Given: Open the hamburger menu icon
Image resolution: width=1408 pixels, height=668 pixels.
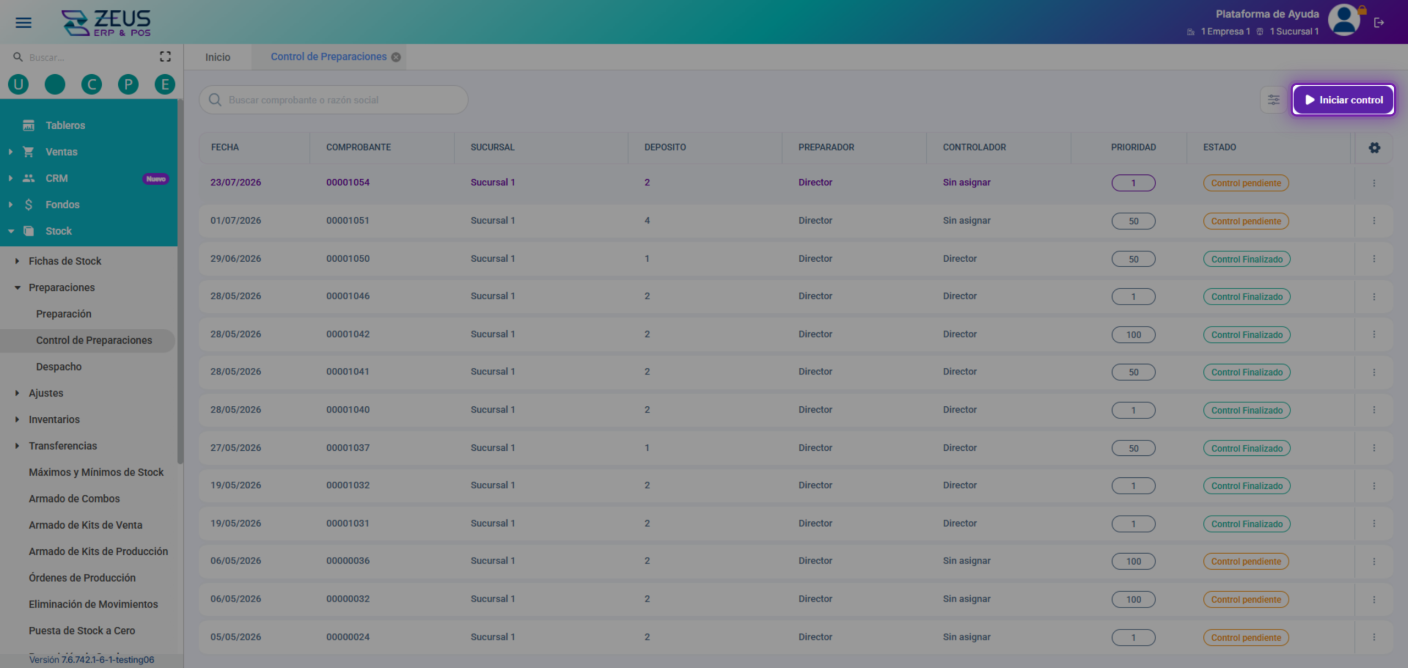Looking at the screenshot, I should [x=23, y=23].
